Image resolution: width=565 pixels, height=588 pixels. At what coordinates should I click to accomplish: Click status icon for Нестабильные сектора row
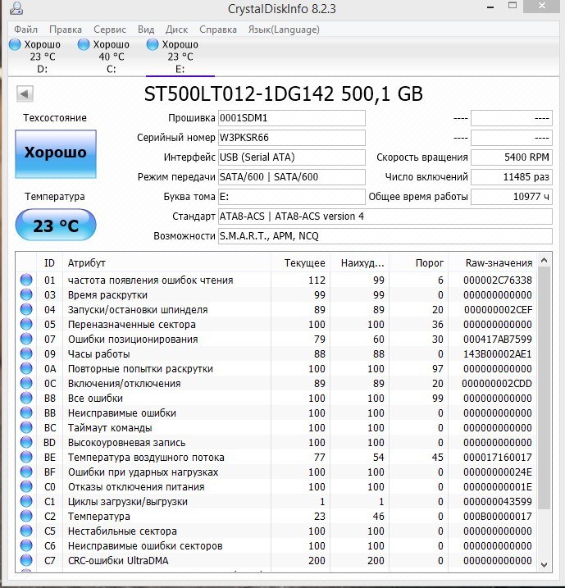[x=26, y=531]
